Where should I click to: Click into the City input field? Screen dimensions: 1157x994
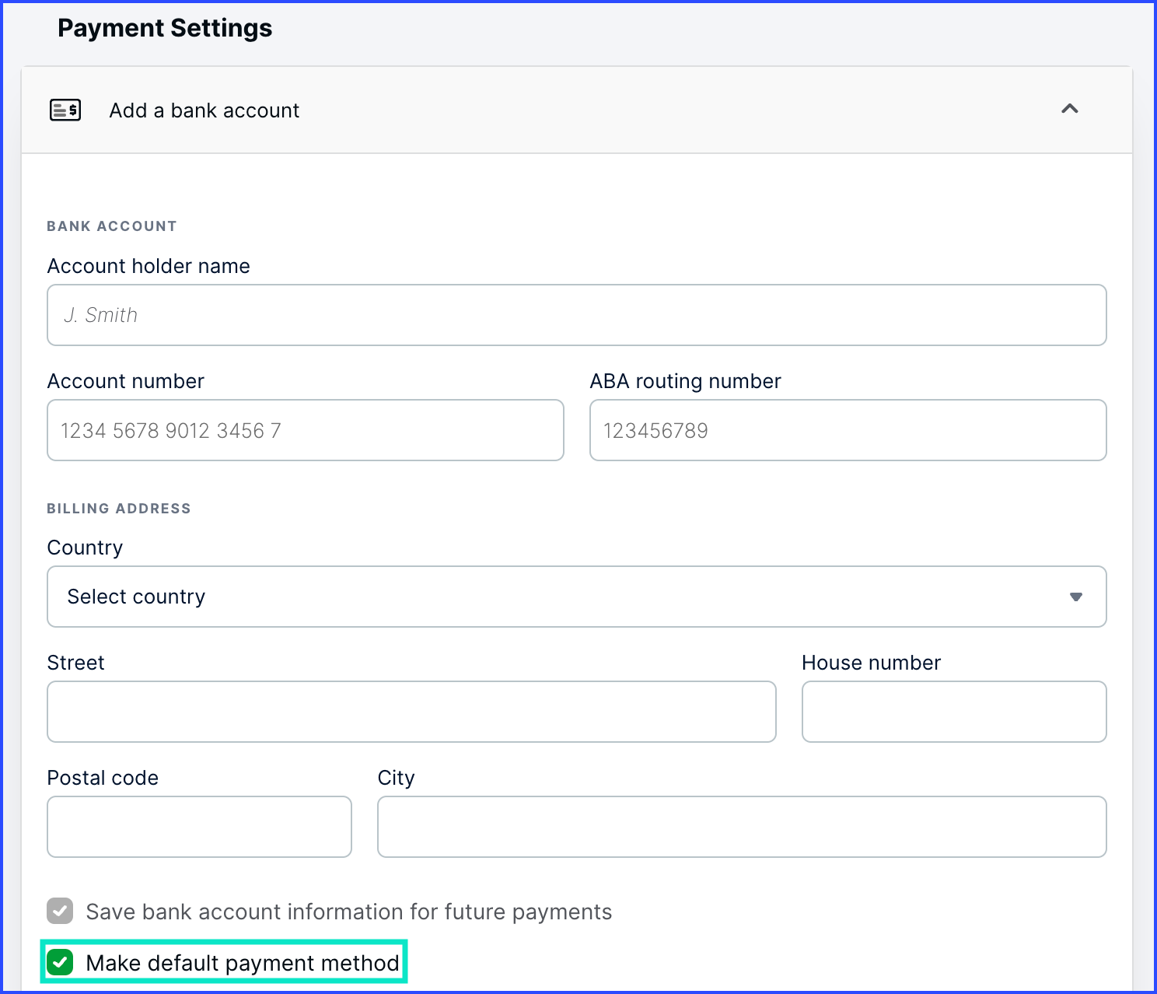click(741, 827)
